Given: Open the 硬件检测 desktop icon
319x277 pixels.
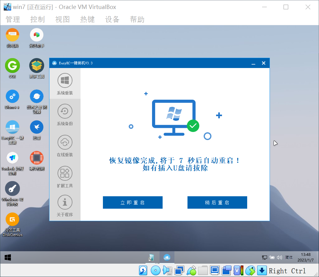Looking at the screenshot, I should (x=37, y=161).
